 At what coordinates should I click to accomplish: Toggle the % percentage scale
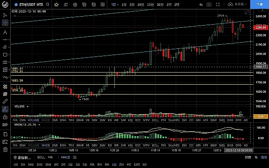click(x=256, y=157)
